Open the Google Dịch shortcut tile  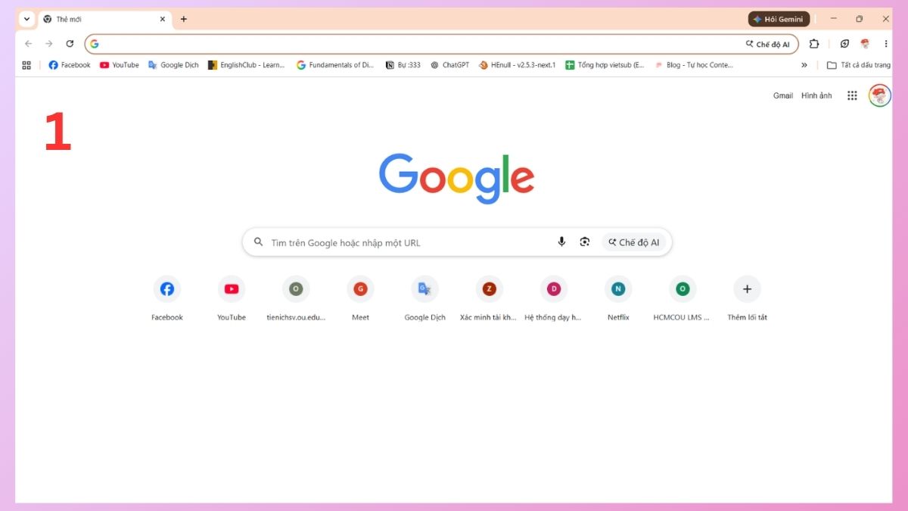(424, 298)
